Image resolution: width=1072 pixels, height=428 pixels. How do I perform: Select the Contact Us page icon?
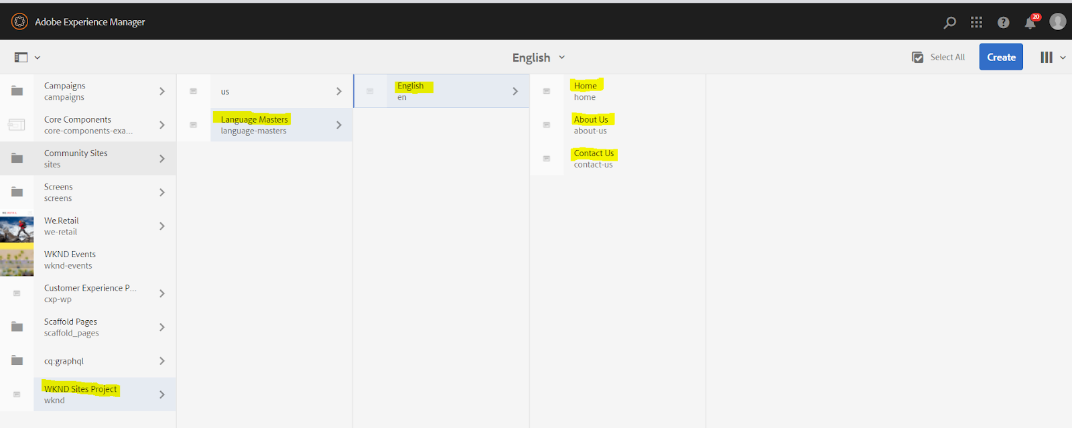point(547,159)
